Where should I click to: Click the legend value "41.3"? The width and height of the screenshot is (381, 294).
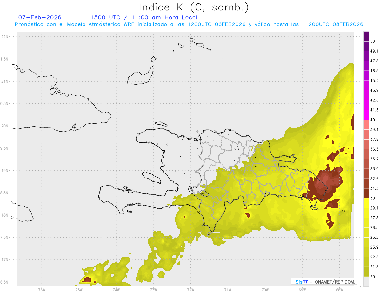[x=374, y=110]
